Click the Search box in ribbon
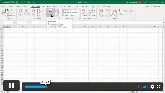165x93 pixels. tap(107, 6)
